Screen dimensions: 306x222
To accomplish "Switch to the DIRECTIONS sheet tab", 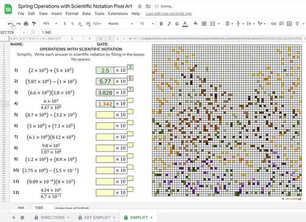I will pos(53,218).
